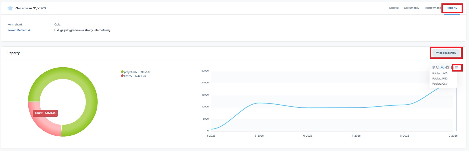Viewport: 469px width, 151px height.
Task: Open the Power Media S.A. contractor link
Action: (19, 30)
